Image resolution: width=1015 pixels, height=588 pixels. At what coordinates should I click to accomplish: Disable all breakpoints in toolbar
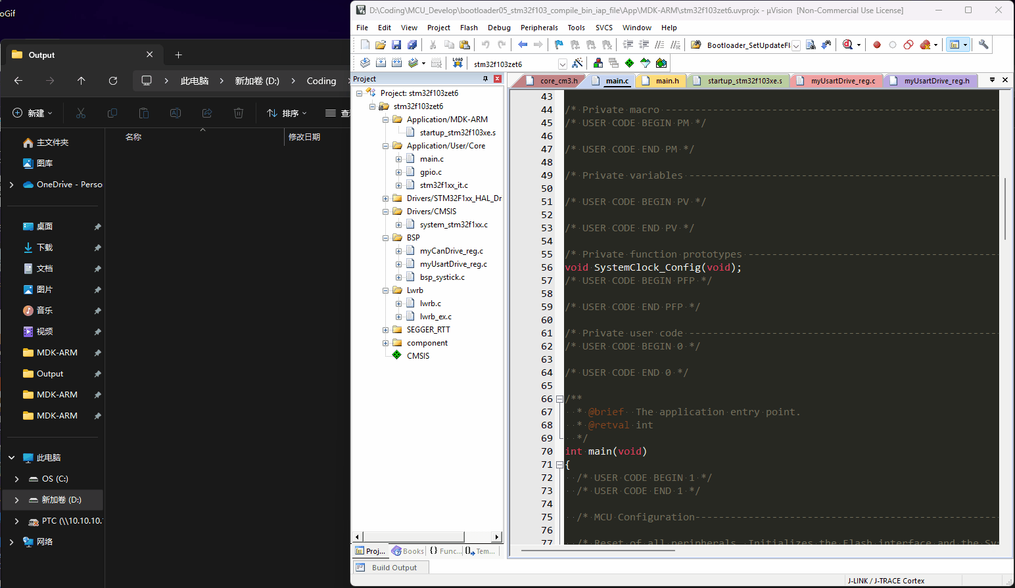point(909,45)
